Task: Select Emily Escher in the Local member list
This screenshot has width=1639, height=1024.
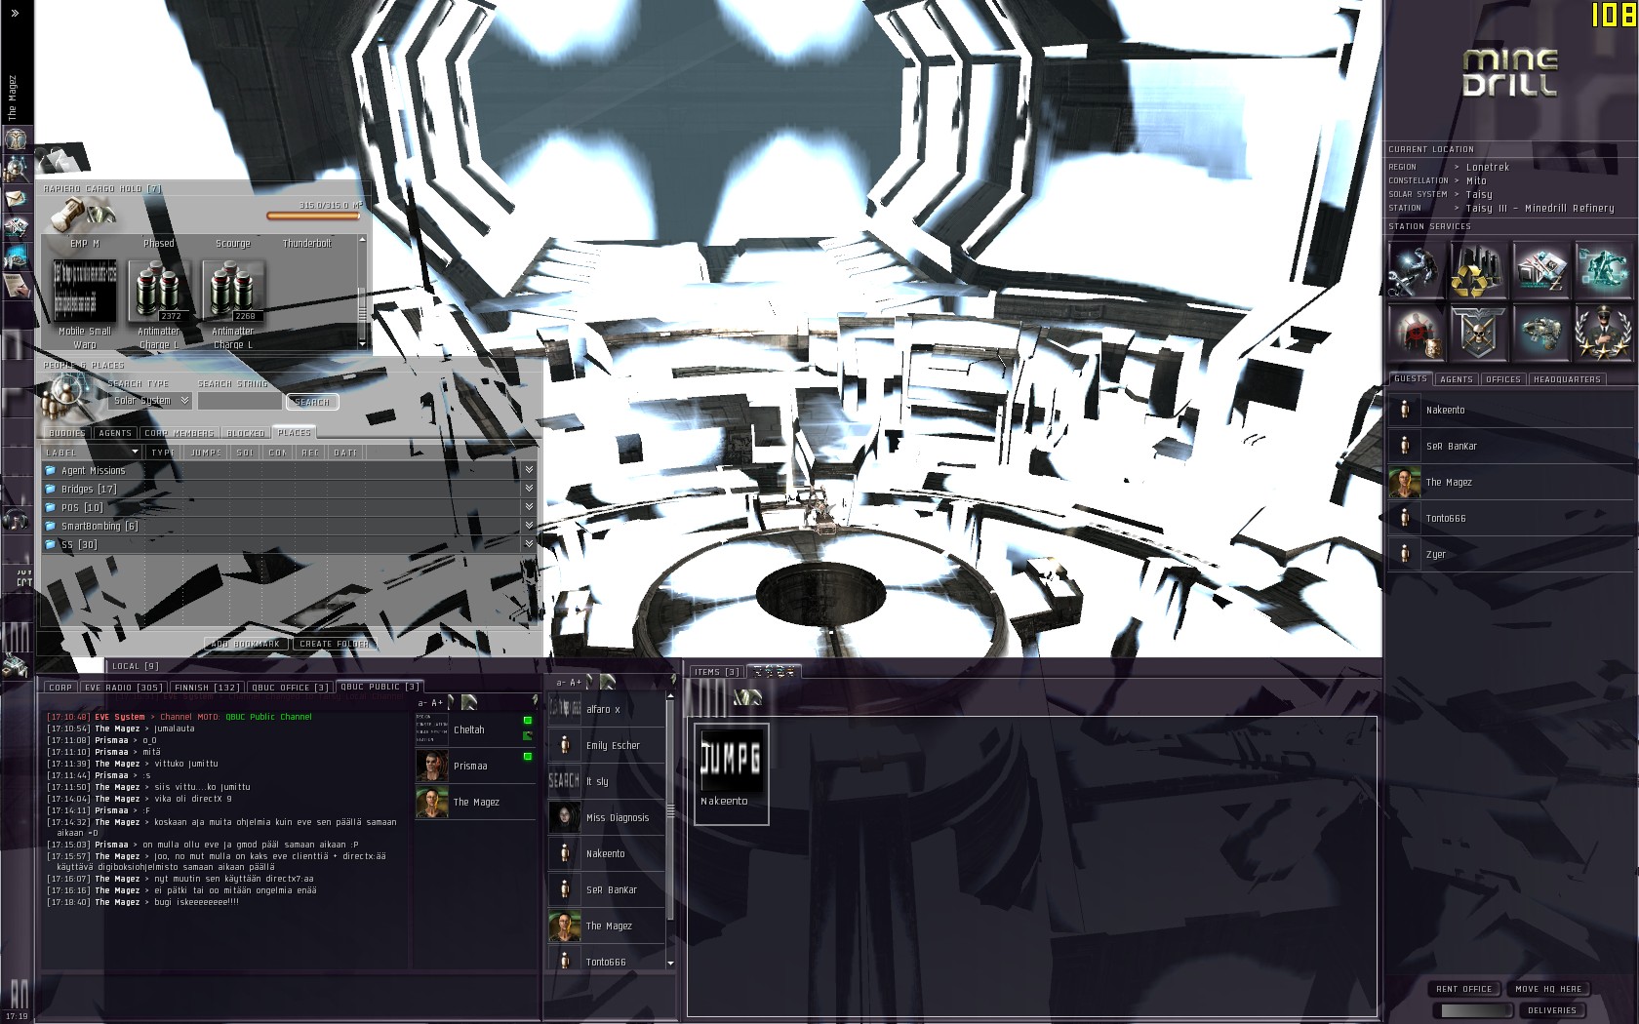Action: click(x=607, y=745)
